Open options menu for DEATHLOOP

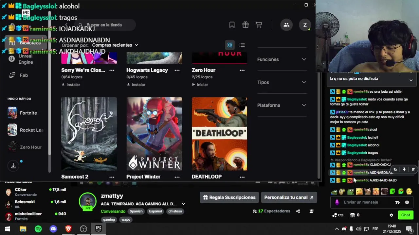tap(242, 177)
